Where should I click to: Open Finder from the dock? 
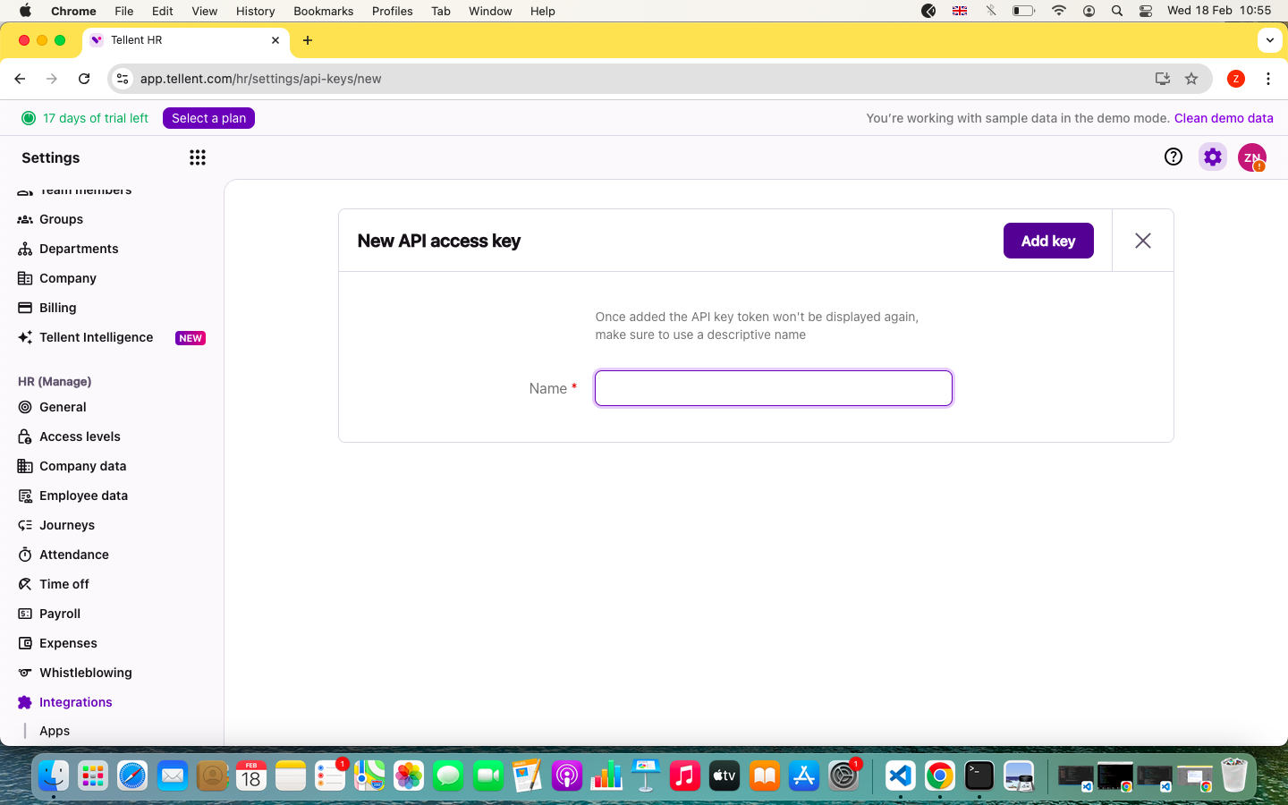click(x=54, y=775)
